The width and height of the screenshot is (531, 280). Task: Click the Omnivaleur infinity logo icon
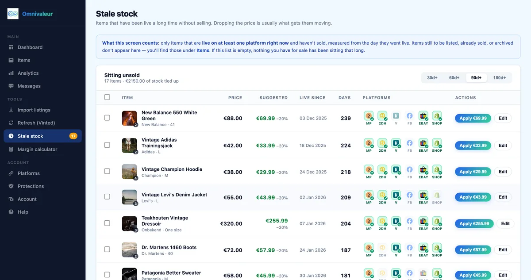click(x=13, y=14)
